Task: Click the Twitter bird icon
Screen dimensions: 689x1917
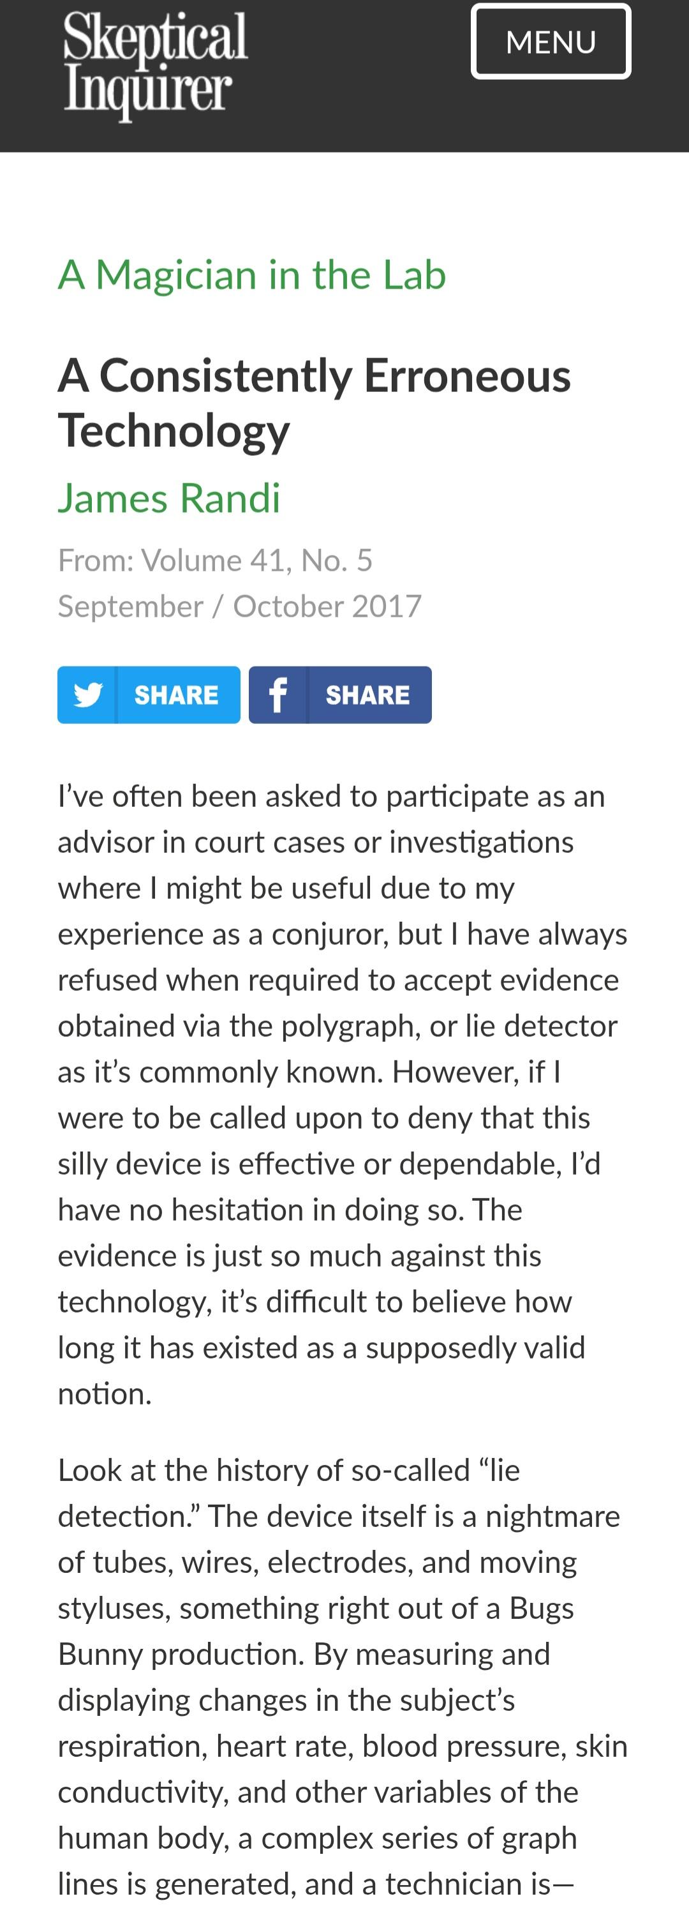Action: [x=88, y=695]
